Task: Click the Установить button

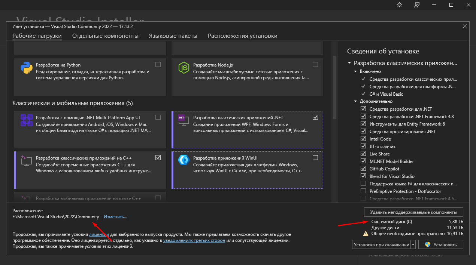Action: point(440,244)
